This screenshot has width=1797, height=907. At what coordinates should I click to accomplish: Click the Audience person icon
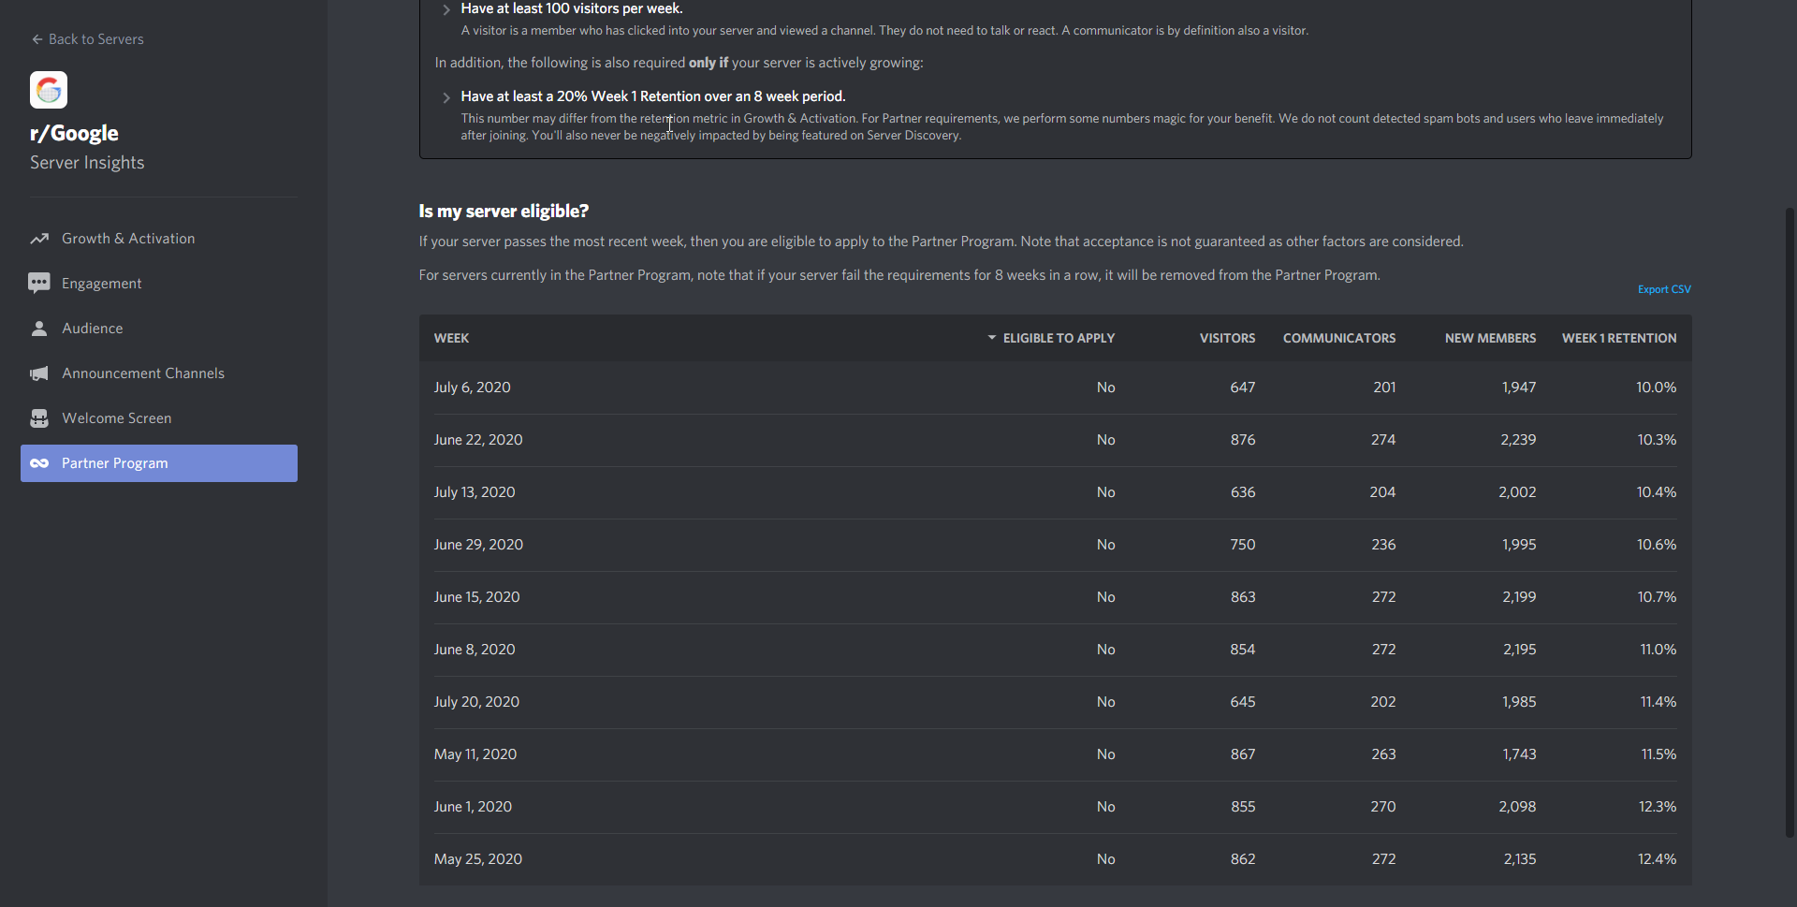click(x=39, y=329)
